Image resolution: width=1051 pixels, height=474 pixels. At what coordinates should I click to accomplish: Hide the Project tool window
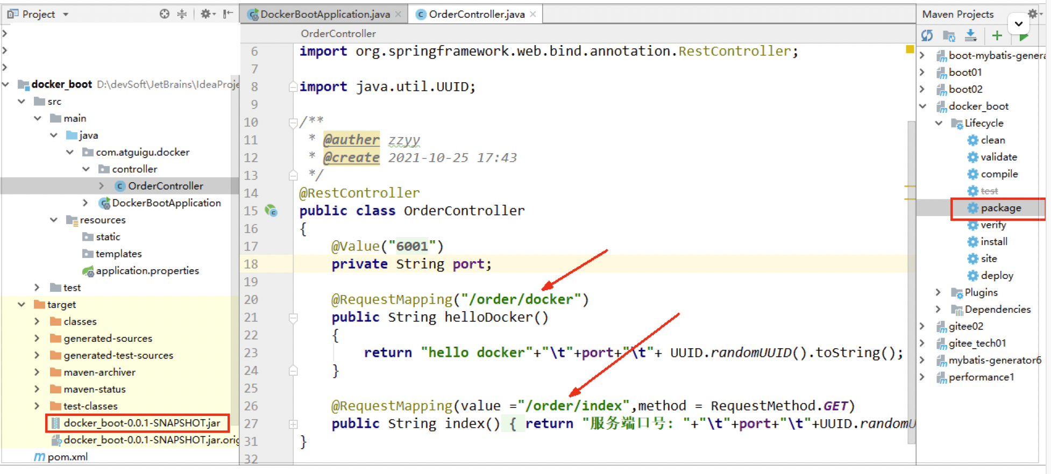(x=228, y=14)
